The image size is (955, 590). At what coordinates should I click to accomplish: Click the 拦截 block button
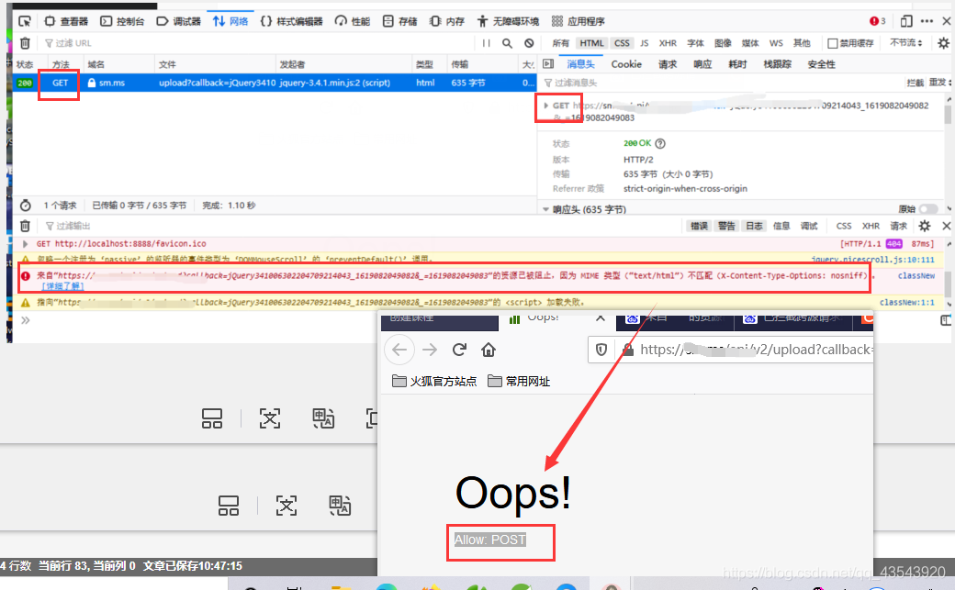915,83
